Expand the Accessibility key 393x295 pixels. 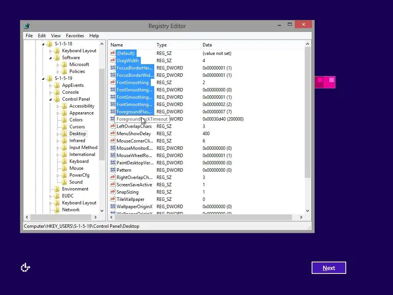[58, 106]
